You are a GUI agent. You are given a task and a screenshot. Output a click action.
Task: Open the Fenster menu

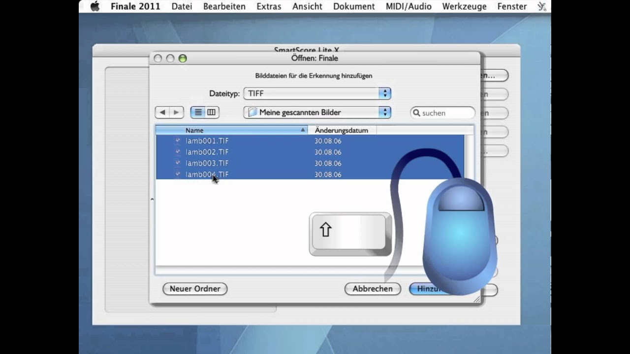tap(512, 6)
